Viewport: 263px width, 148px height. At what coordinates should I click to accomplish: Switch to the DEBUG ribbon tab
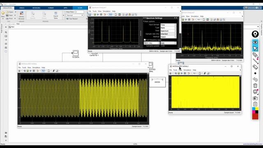coord(22,8)
